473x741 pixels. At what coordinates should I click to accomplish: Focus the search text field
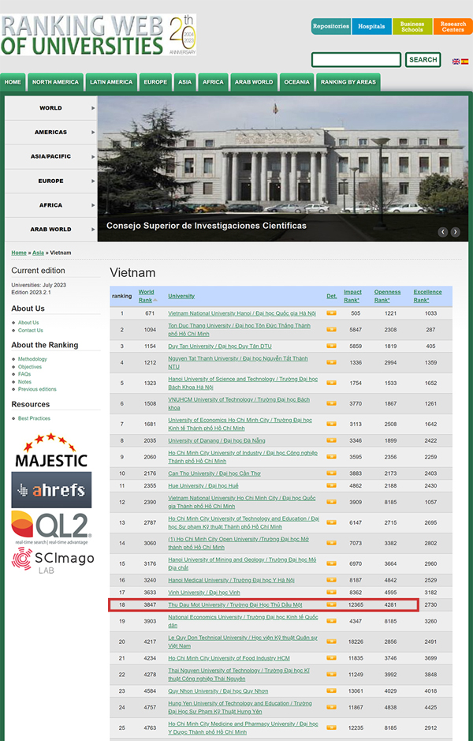[356, 60]
